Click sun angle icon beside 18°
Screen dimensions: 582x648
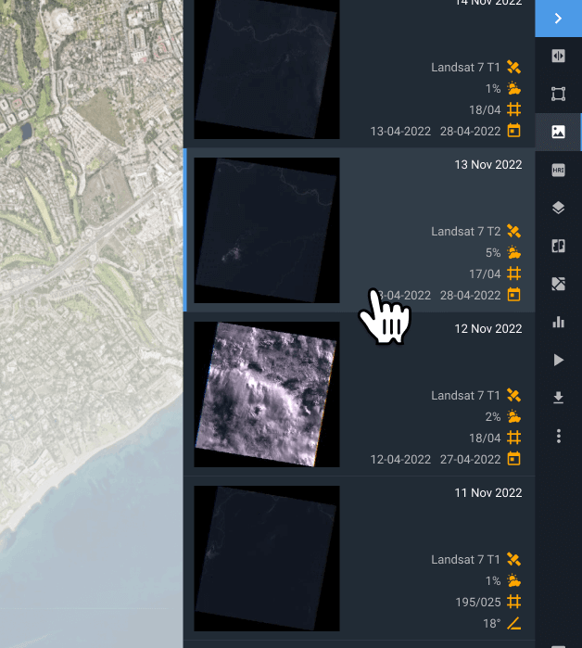click(513, 623)
